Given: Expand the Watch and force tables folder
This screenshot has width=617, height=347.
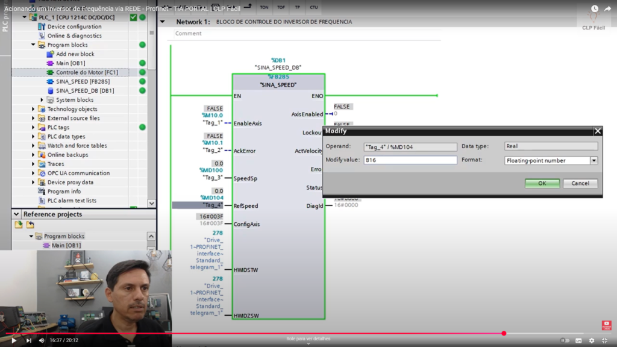Looking at the screenshot, I should click(x=34, y=146).
